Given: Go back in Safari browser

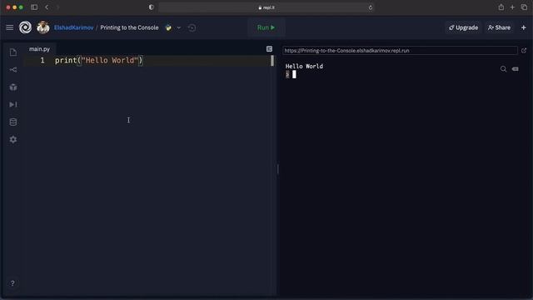Looking at the screenshot, I should pyautogui.click(x=47, y=7).
